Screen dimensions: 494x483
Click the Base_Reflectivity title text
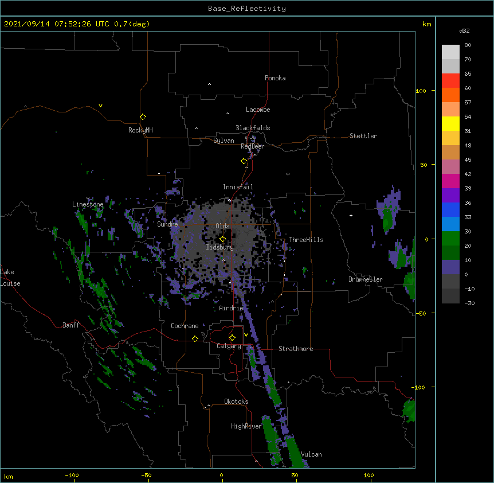(247, 9)
